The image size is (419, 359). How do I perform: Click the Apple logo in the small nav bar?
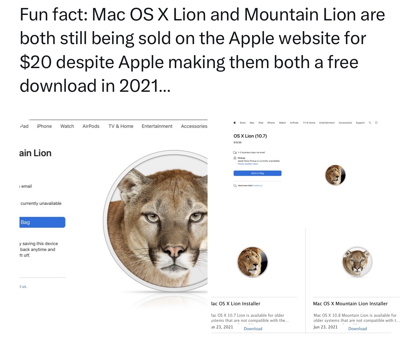(235, 123)
